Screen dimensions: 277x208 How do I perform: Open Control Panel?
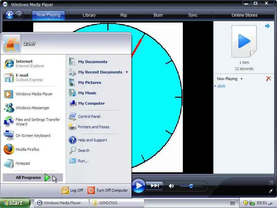pos(99,116)
